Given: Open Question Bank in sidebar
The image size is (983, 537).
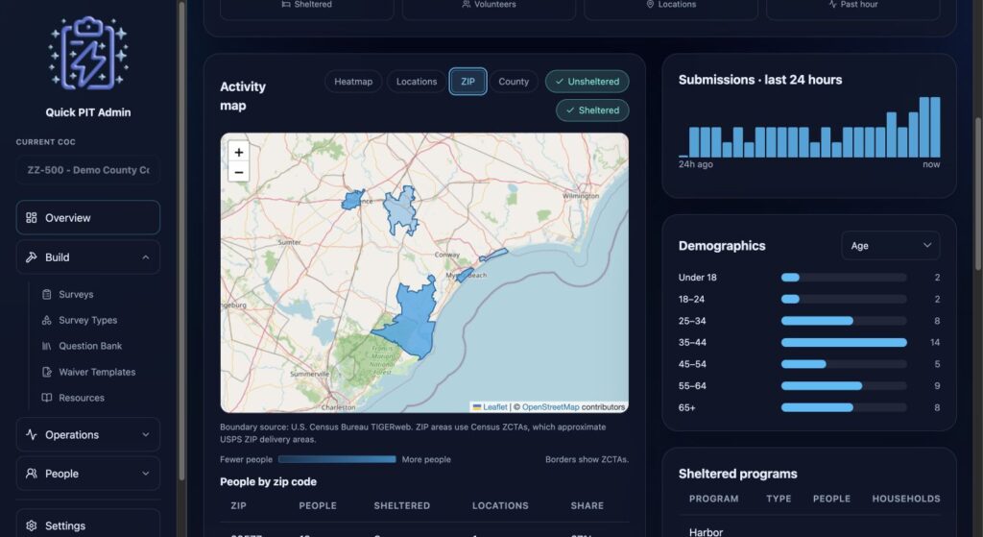Looking at the screenshot, I should (x=90, y=346).
